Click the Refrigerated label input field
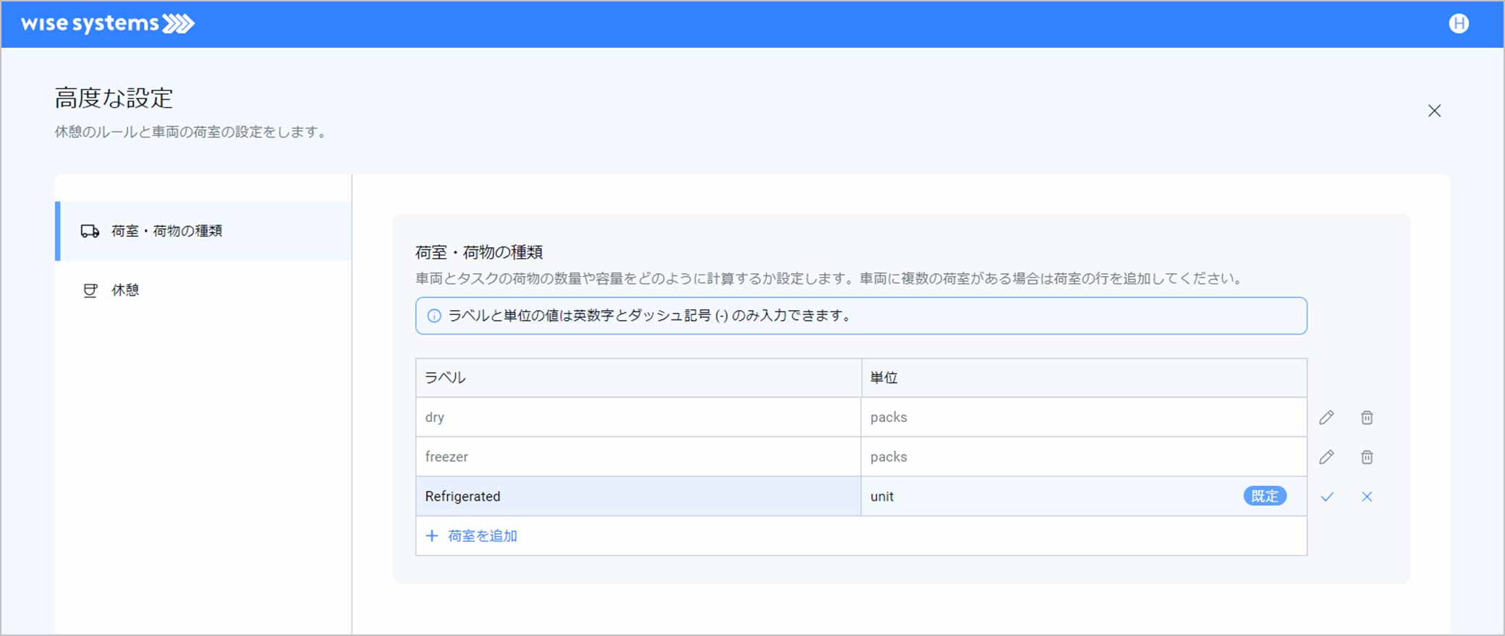 (637, 497)
